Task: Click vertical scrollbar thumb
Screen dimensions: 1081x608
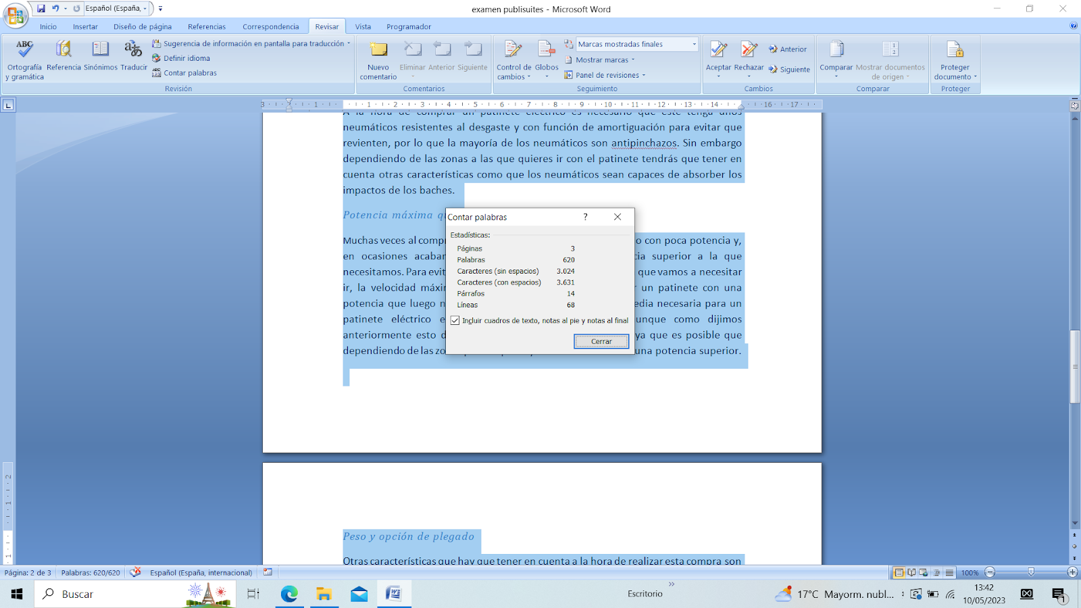Action: click(1075, 367)
